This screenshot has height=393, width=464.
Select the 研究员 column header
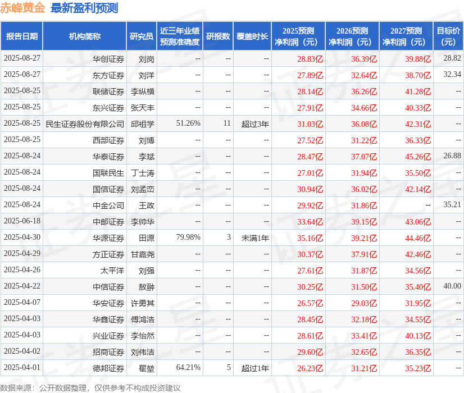pos(142,36)
